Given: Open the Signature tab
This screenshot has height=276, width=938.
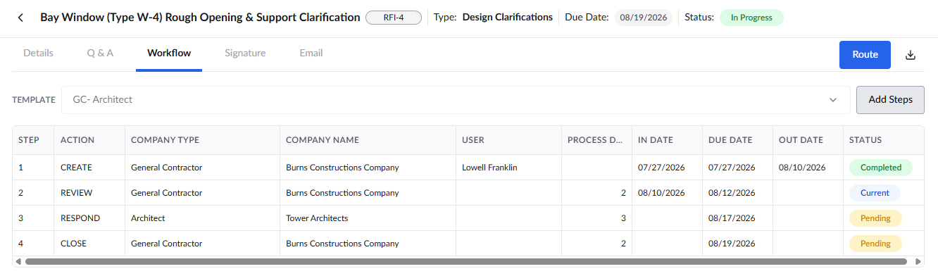Looking at the screenshot, I should [x=245, y=53].
